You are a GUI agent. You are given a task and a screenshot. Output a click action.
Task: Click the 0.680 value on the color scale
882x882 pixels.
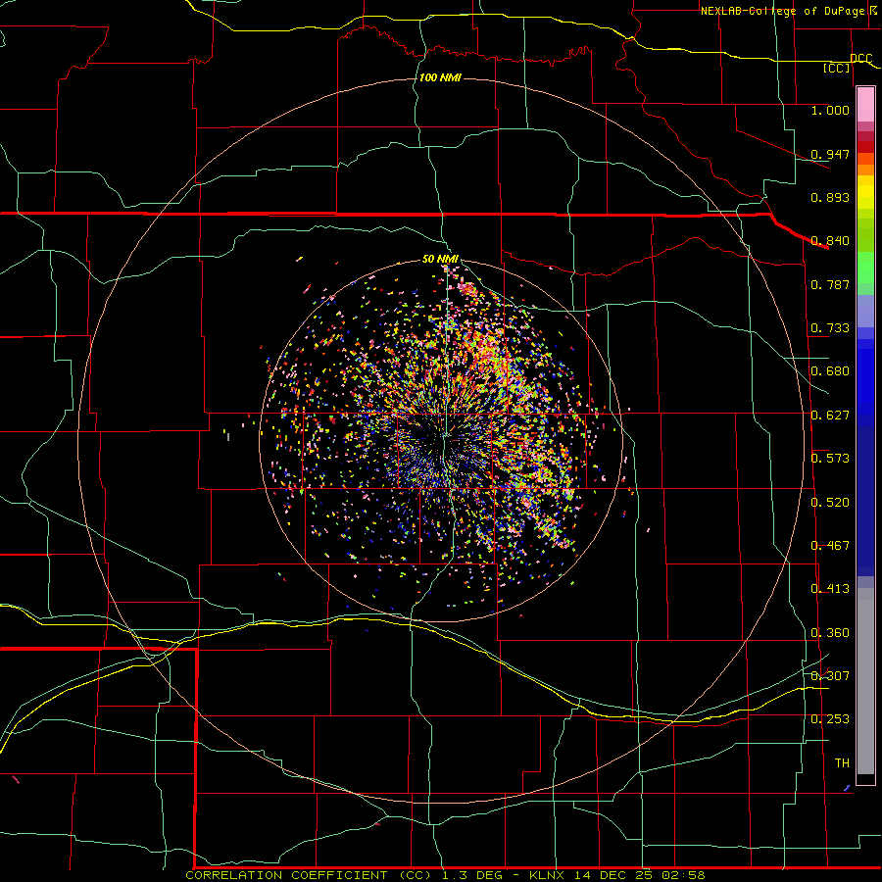pyautogui.click(x=830, y=371)
